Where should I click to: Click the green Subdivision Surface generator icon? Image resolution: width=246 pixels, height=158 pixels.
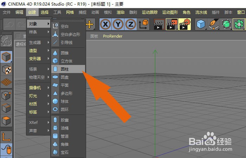[x=226, y=24]
